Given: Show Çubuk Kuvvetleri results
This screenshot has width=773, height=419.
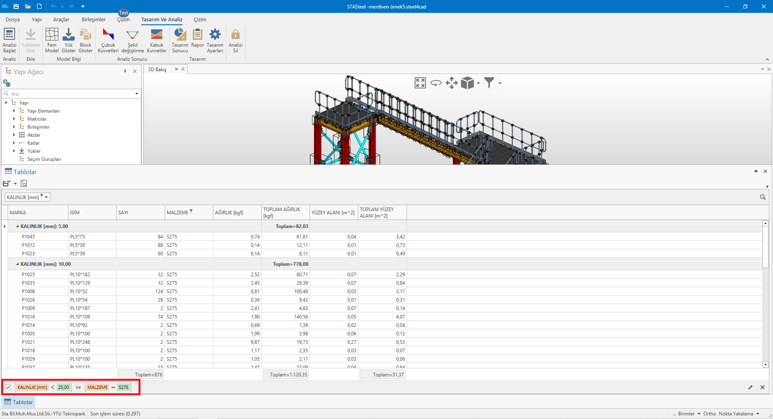Looking at the screenshot, I should click(108, 40).
